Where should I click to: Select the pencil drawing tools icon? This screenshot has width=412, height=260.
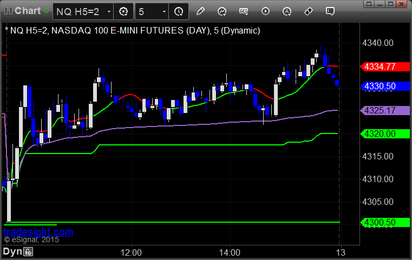tap(200, 11)
